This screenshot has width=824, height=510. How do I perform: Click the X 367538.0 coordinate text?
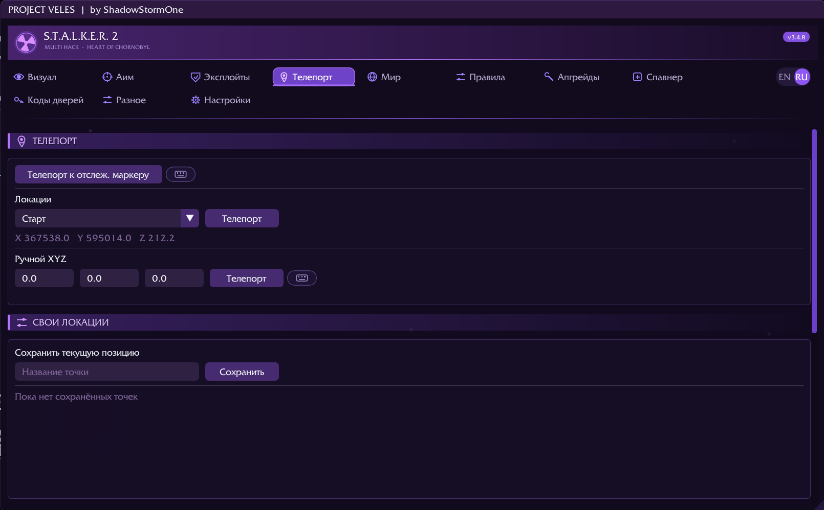42,238
